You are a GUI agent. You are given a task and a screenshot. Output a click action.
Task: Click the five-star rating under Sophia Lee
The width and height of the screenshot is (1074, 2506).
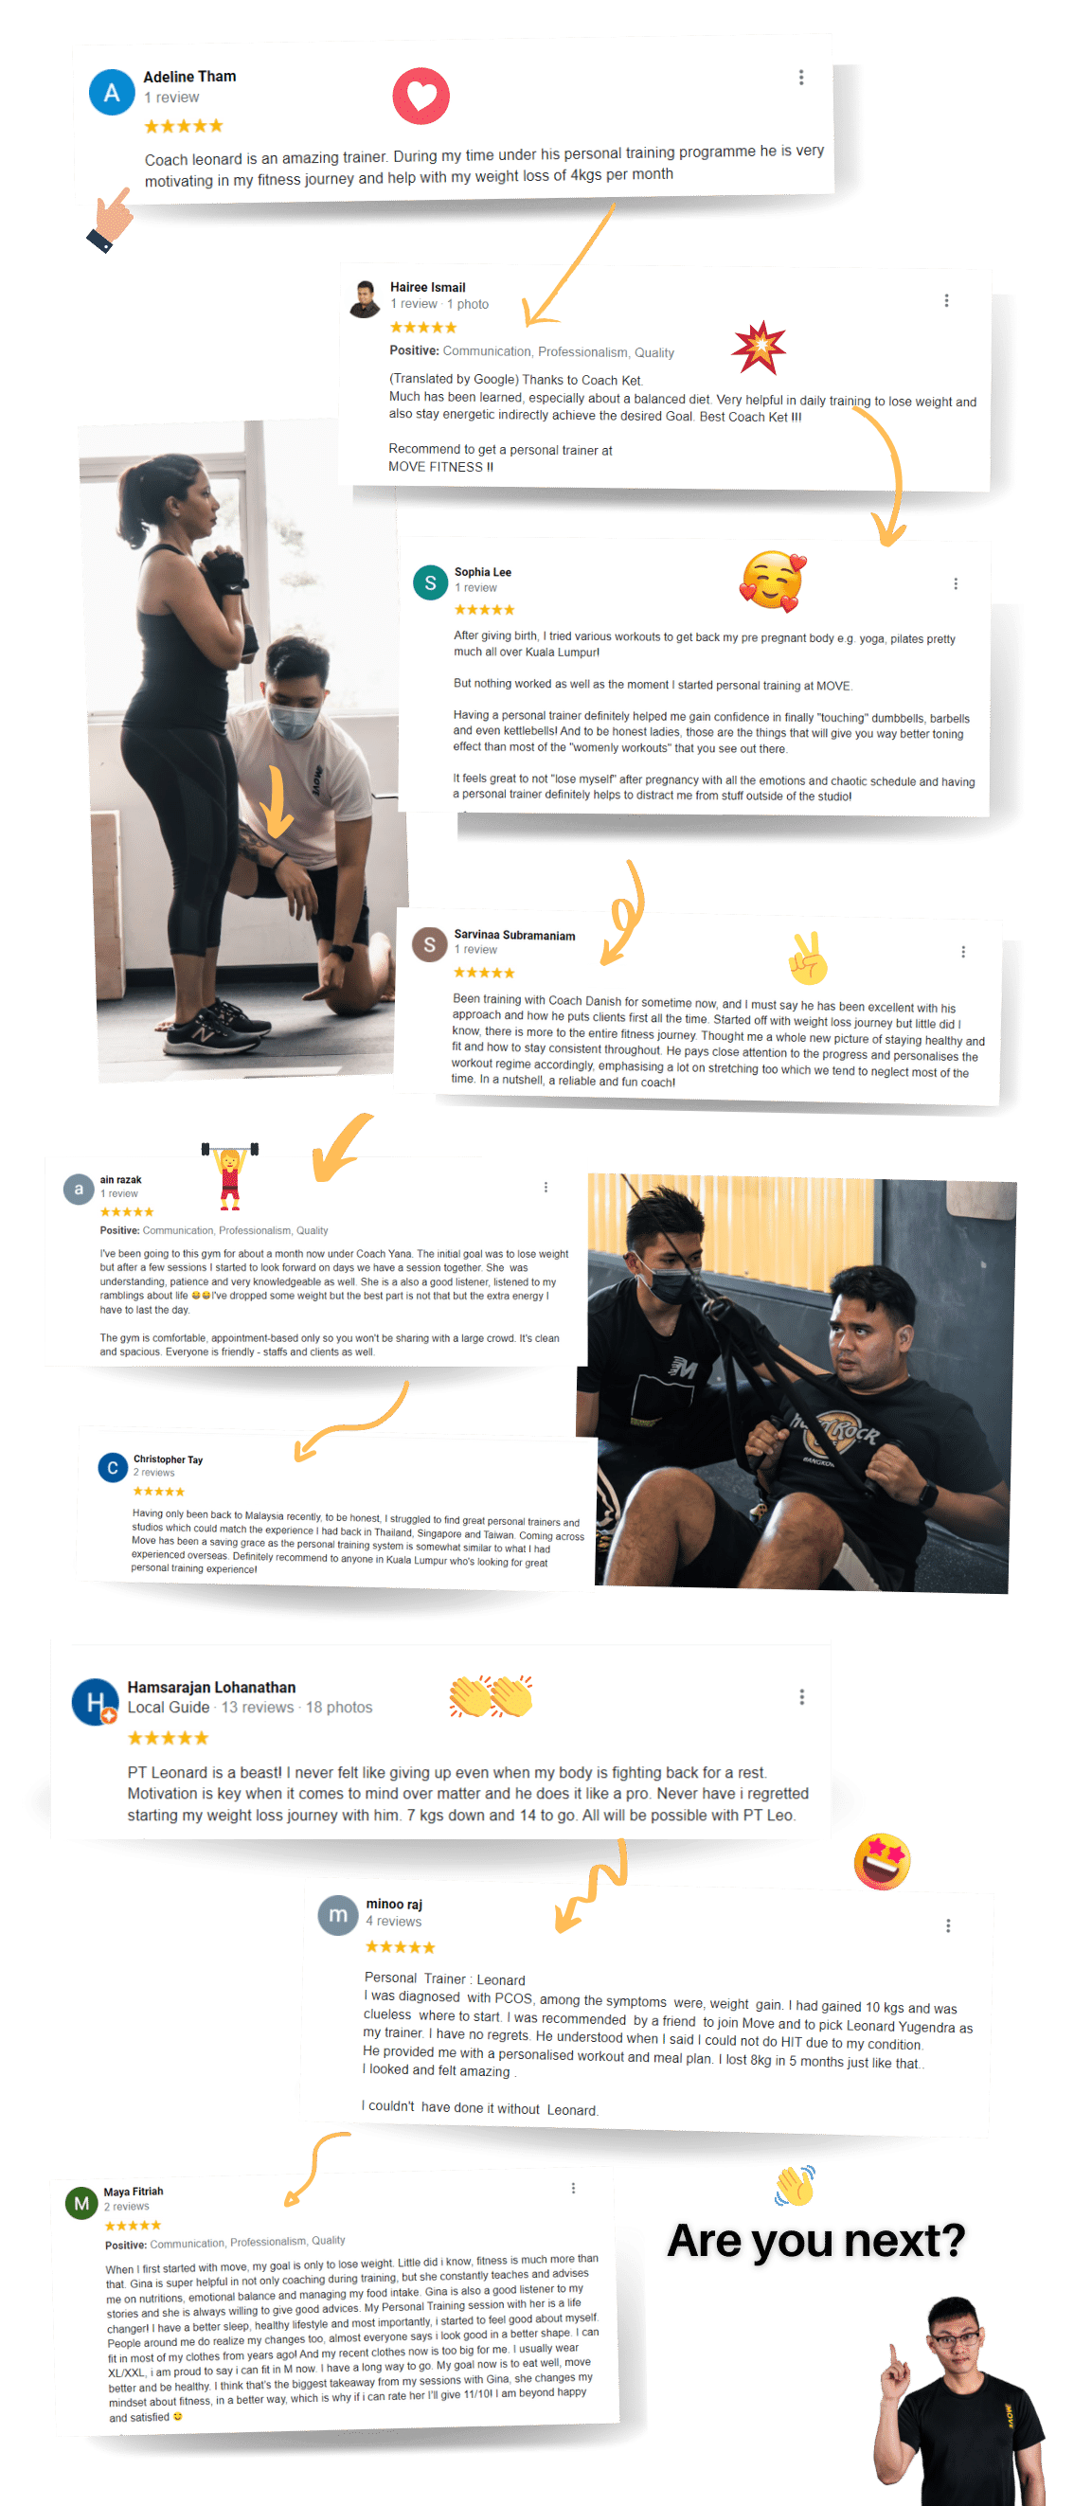pyautogui.click(x=484, y=609)
